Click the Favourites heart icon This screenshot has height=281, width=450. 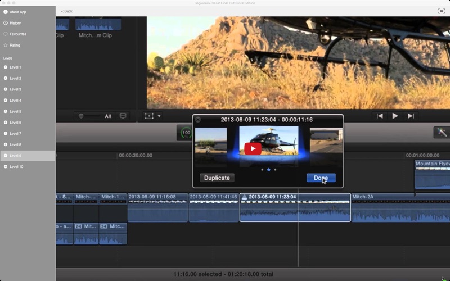pos(6,34)
